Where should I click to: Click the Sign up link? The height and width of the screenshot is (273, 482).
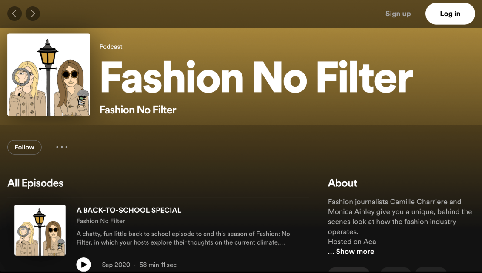point(398,14)
